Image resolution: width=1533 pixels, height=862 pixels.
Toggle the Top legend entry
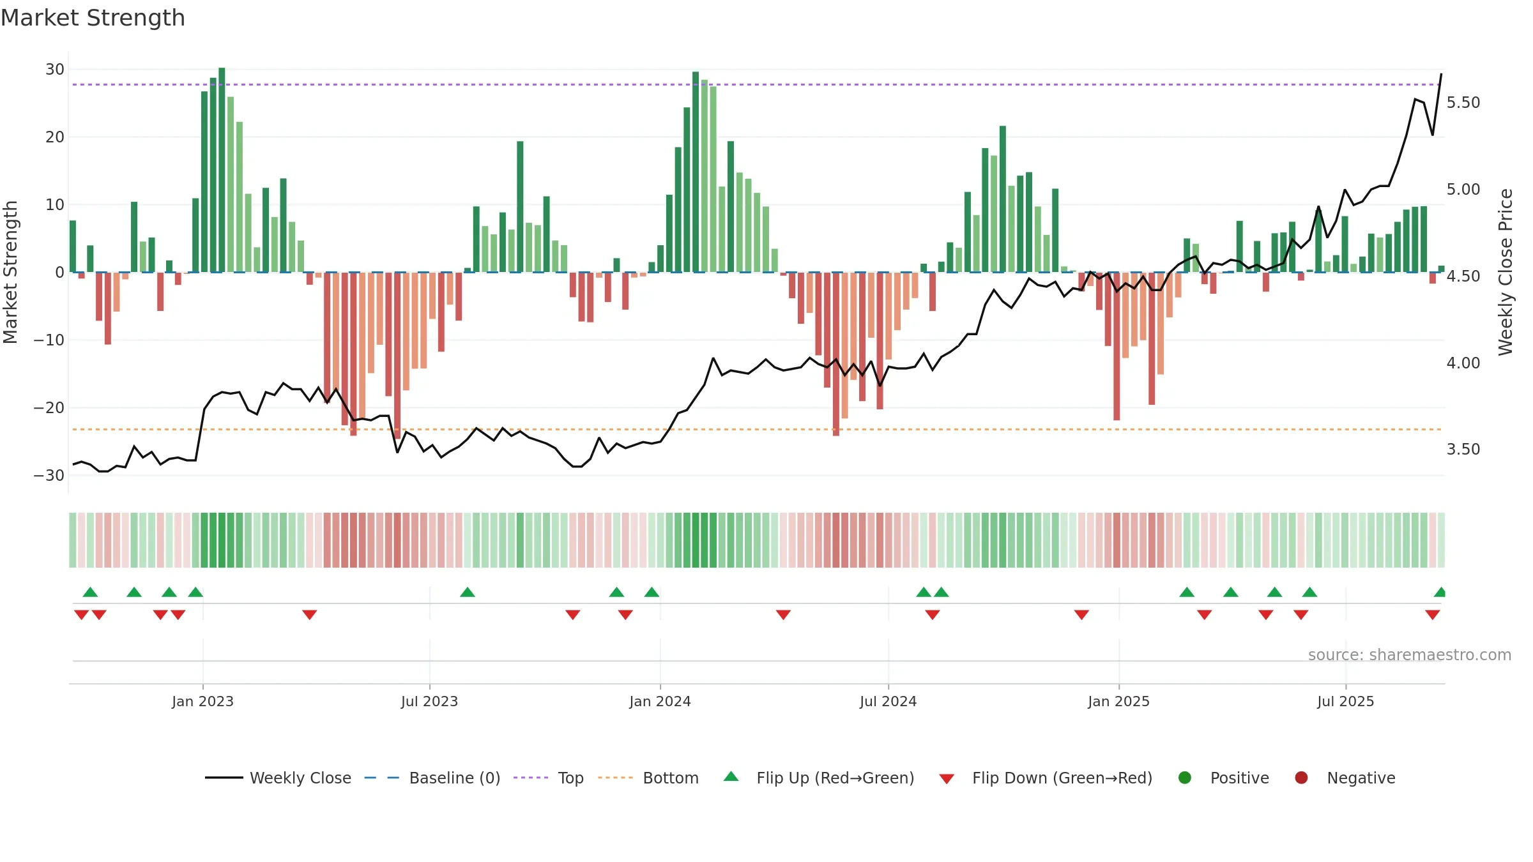click(549, 778)
